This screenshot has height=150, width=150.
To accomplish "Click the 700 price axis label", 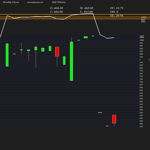I will pyautogui.click(x=141, y=82).
